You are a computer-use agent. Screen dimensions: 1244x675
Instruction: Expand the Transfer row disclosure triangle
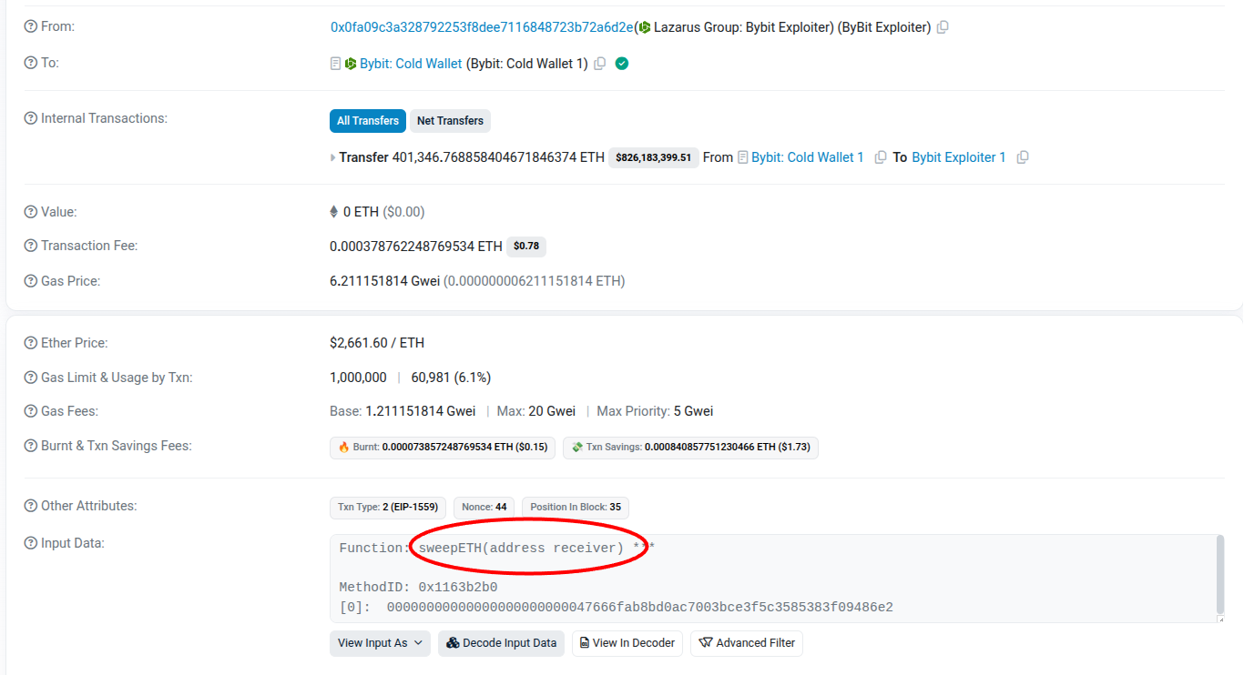[333, 157]
